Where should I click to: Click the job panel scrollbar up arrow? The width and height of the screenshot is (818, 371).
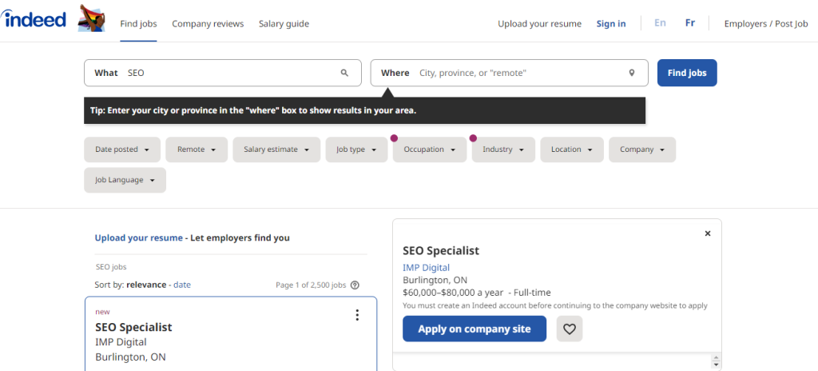[x=716, y=358]
